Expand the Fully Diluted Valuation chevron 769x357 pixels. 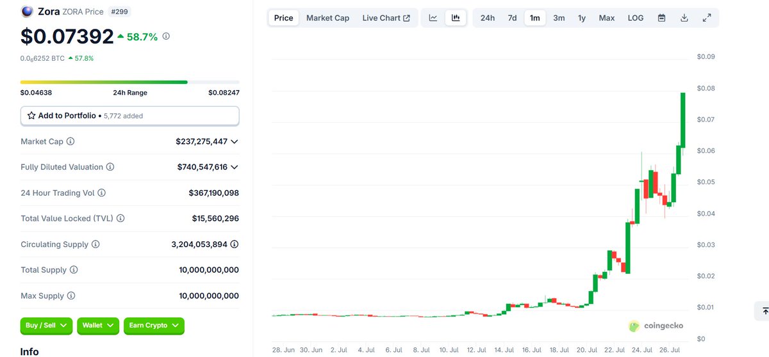235,167
